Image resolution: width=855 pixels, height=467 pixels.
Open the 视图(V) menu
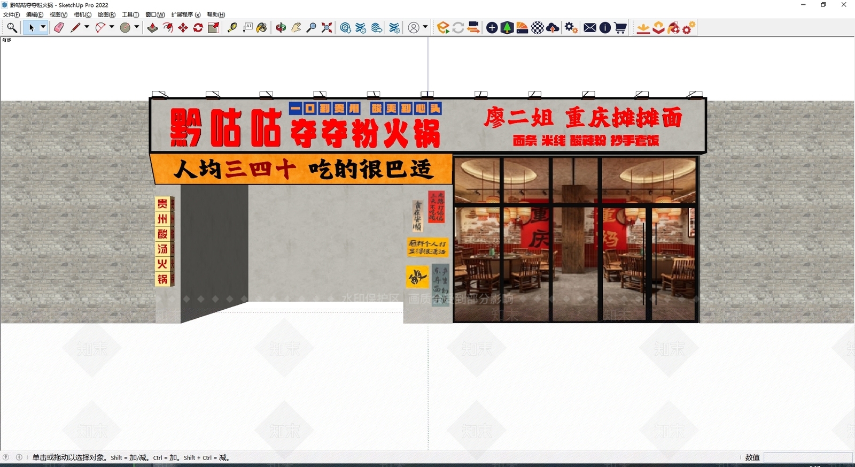pyautogui.click(x=58, y=14)
